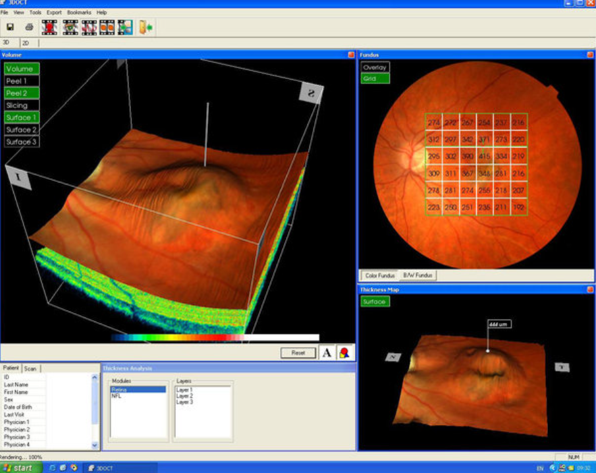
Task: Toggle the Volume display mode
Action: 22,69
